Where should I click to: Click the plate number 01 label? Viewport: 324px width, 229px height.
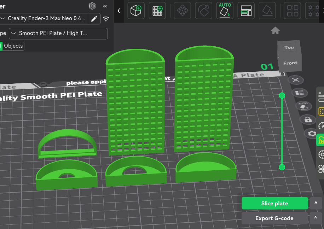click(267, 66)
